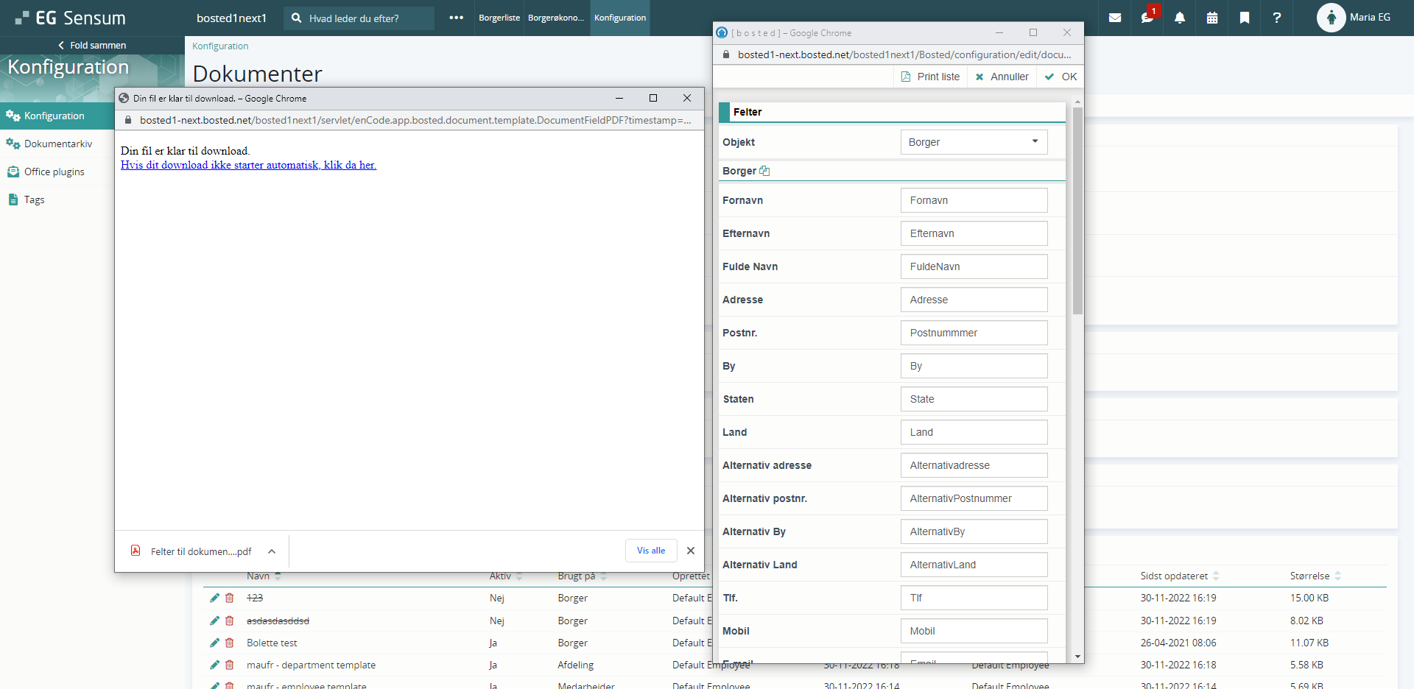Click the Postnummmer field value
This screenshot has width=1414, height=689.
click(974, 333)
